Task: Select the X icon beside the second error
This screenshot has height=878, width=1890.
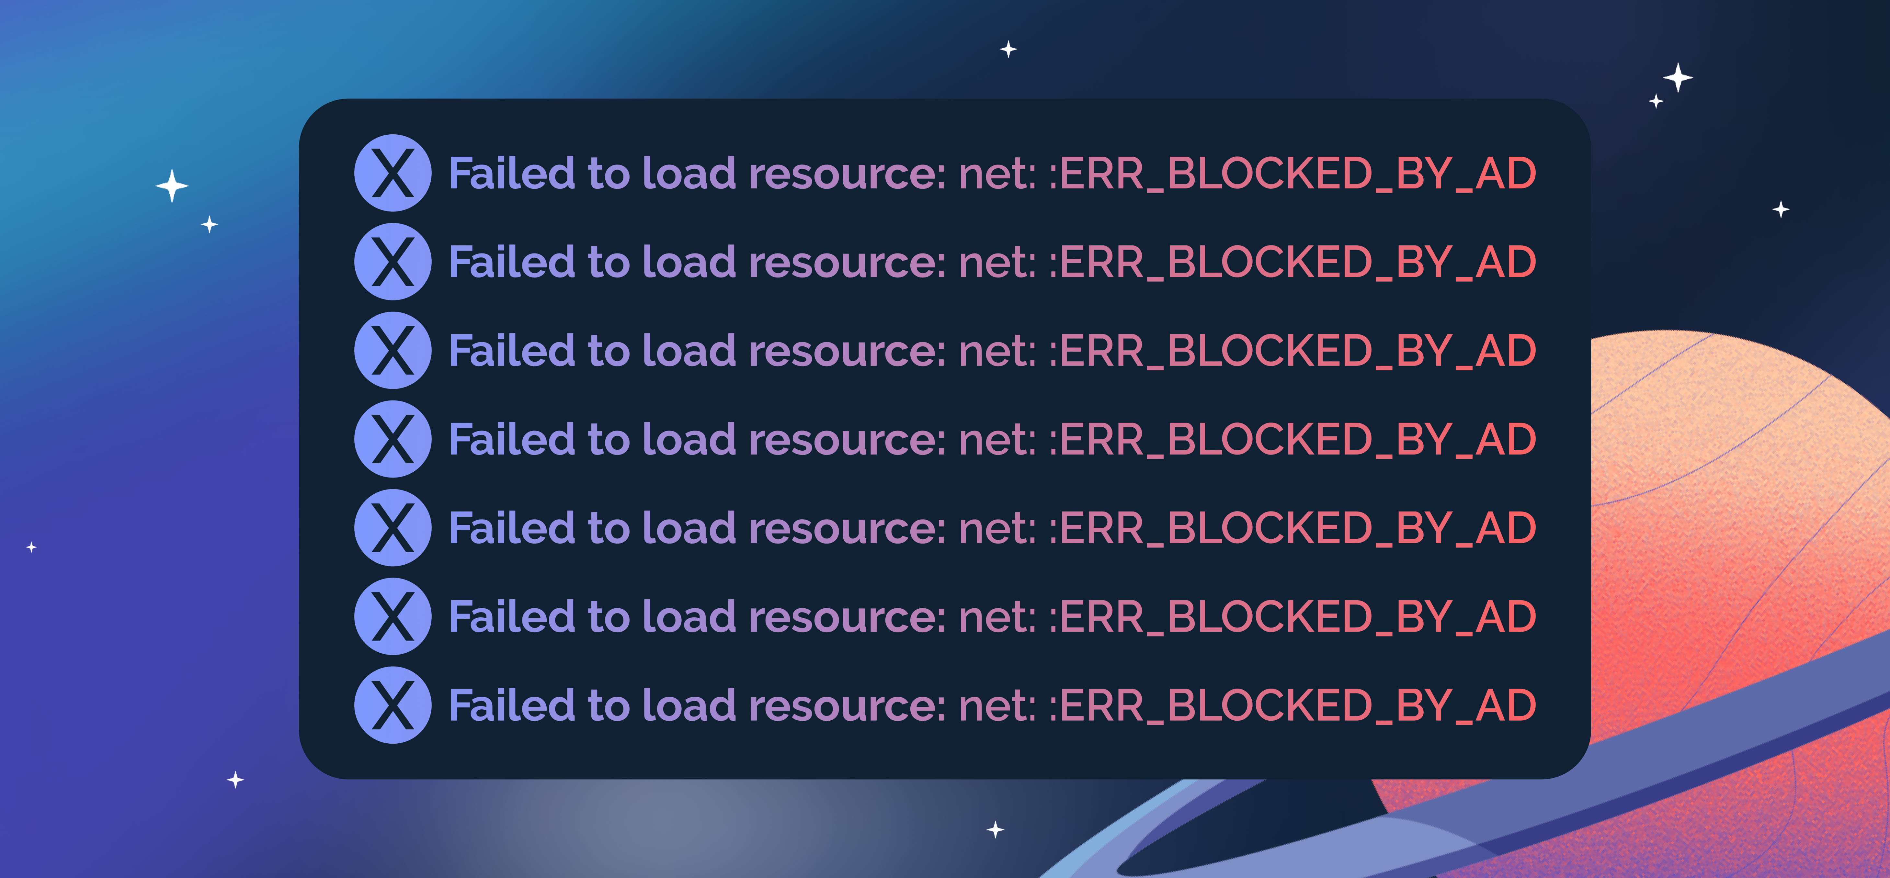Action: pyautogui.click(x=393, y=262)
